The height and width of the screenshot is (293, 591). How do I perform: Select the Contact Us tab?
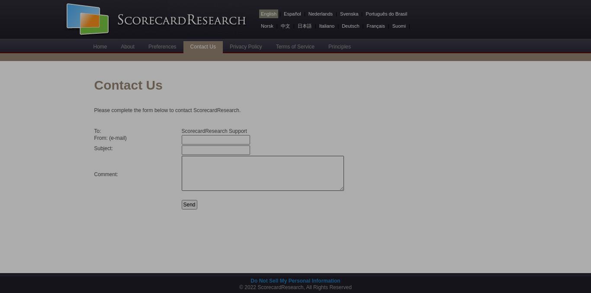click(x=203, y=47)
